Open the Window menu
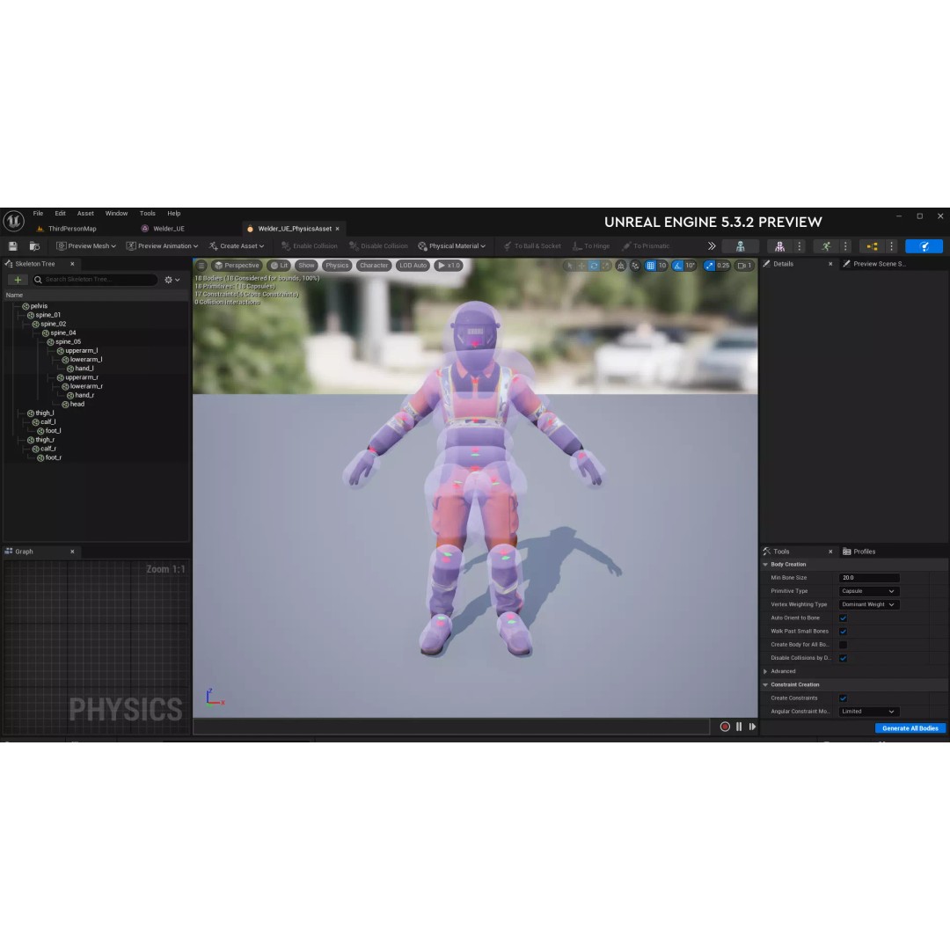This screenshot has height=950, width=950. (x=116, y=213)
